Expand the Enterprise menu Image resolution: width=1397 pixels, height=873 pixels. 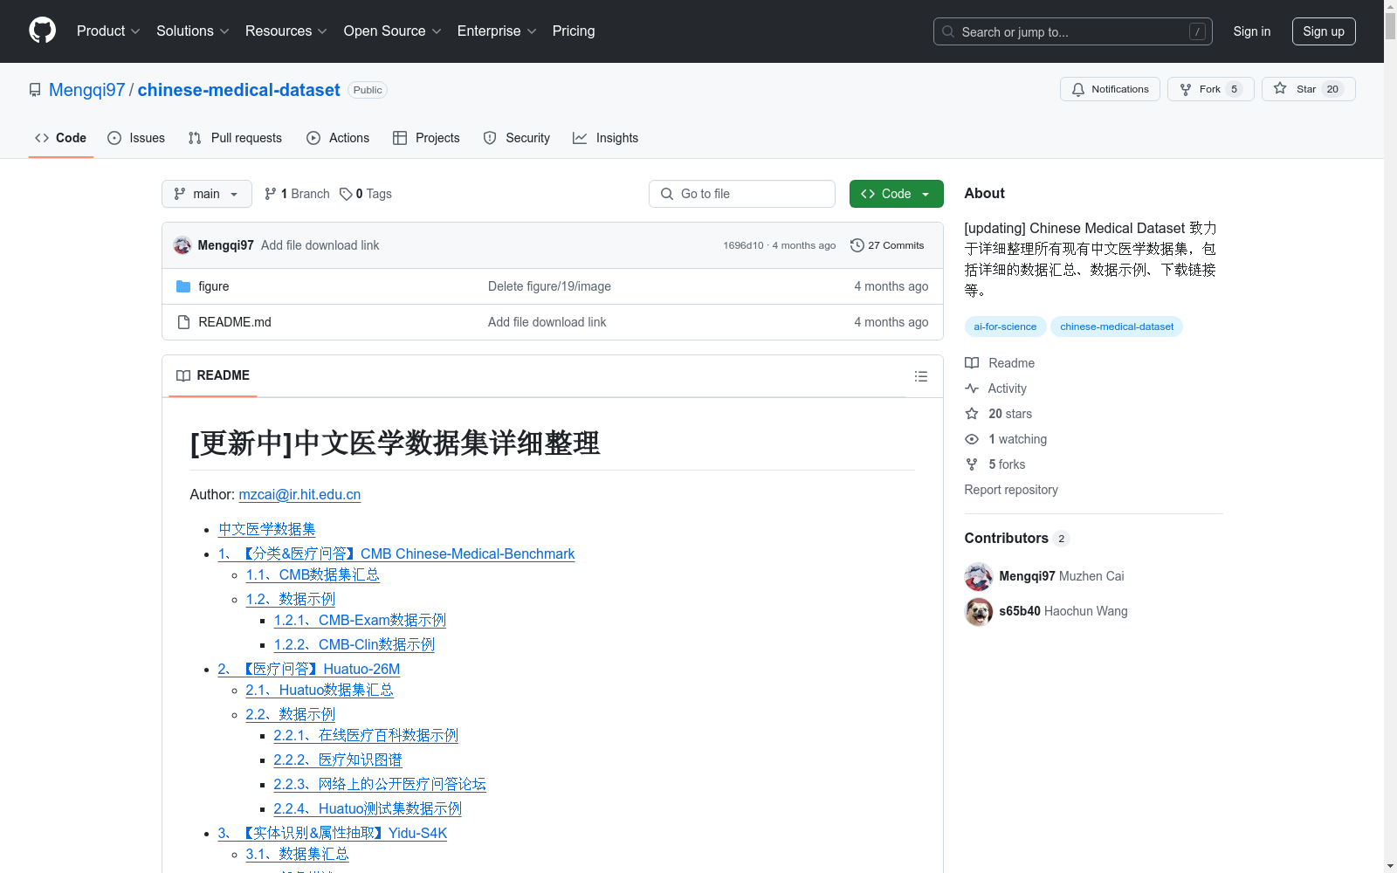pyautogui.click(x=497, y=31)
